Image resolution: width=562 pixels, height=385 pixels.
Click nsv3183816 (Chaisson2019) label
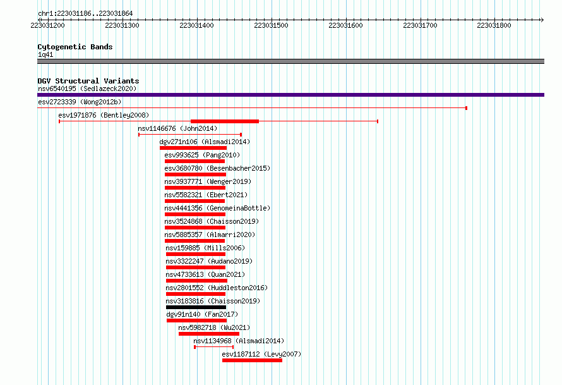point(213,301)
